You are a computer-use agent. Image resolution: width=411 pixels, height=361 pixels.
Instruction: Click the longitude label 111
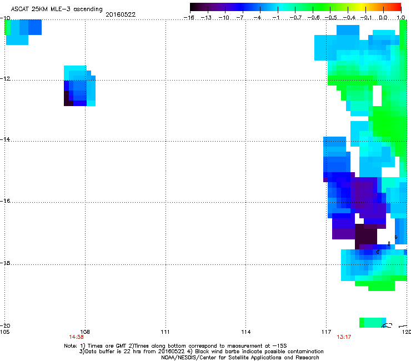click(165, 332)
